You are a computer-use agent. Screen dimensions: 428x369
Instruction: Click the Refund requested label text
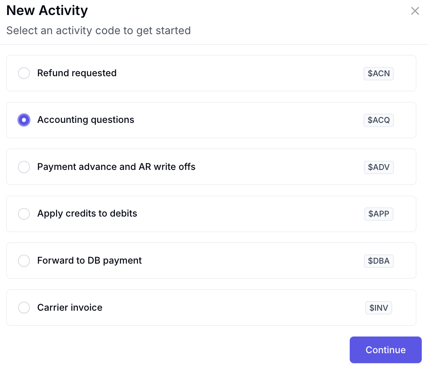tap(77, 73)
